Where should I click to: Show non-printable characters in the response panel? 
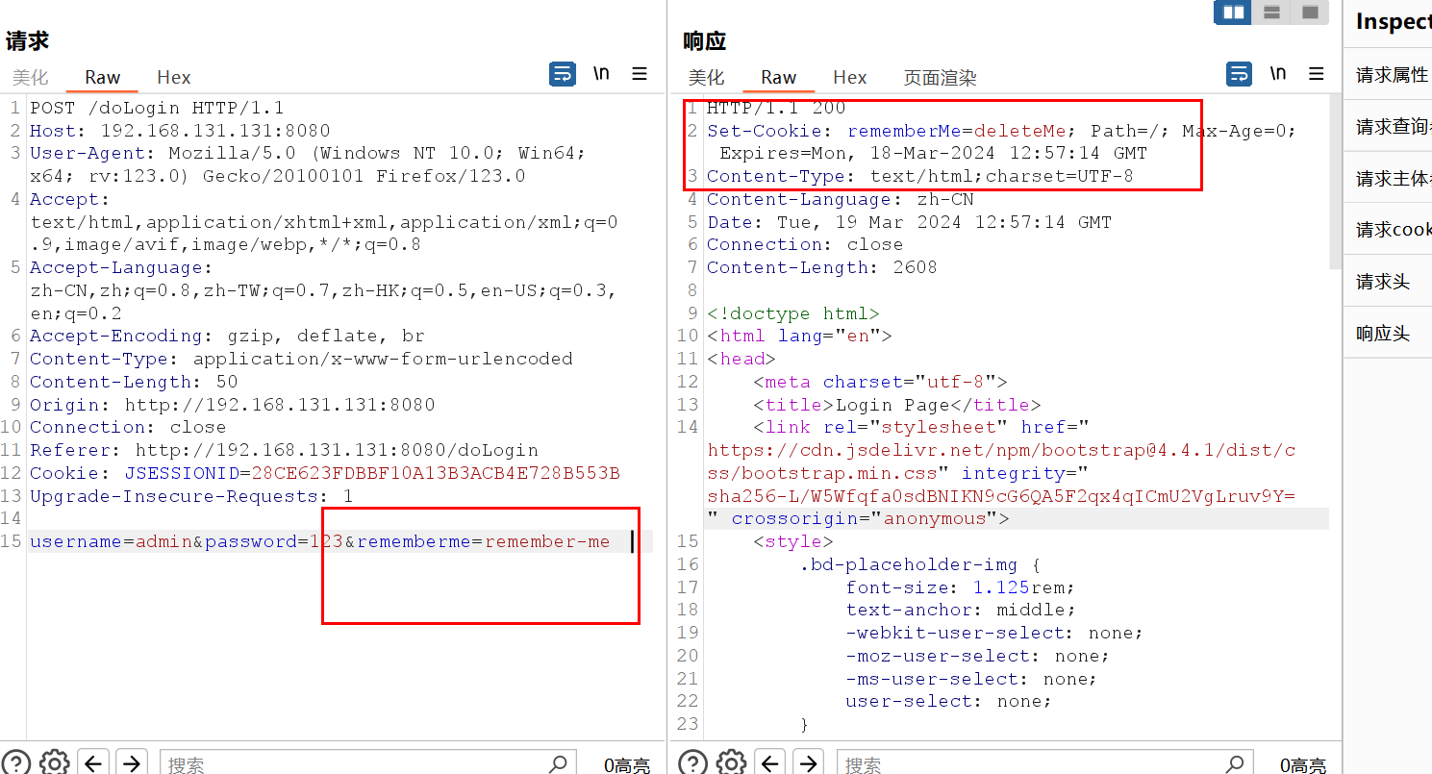point(1278,74)
